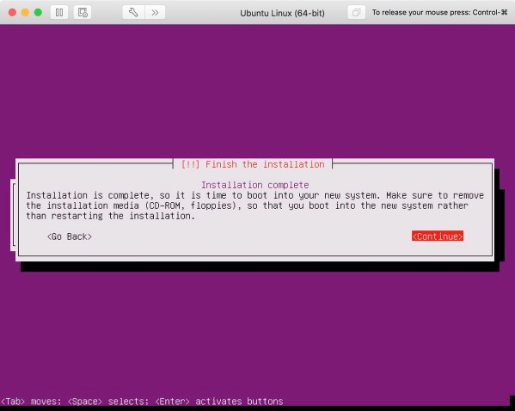Close the Ubuntu Linux VM window

pos(13,13)
